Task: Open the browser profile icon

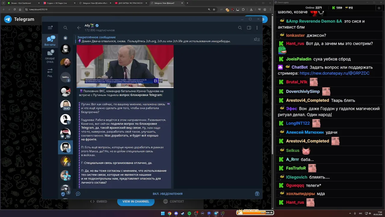Action: [x=265, y=9]
